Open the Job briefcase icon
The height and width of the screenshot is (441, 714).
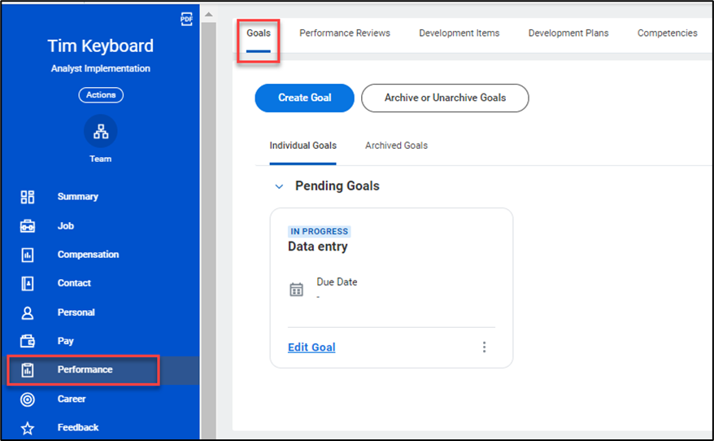tap(28, 226)
